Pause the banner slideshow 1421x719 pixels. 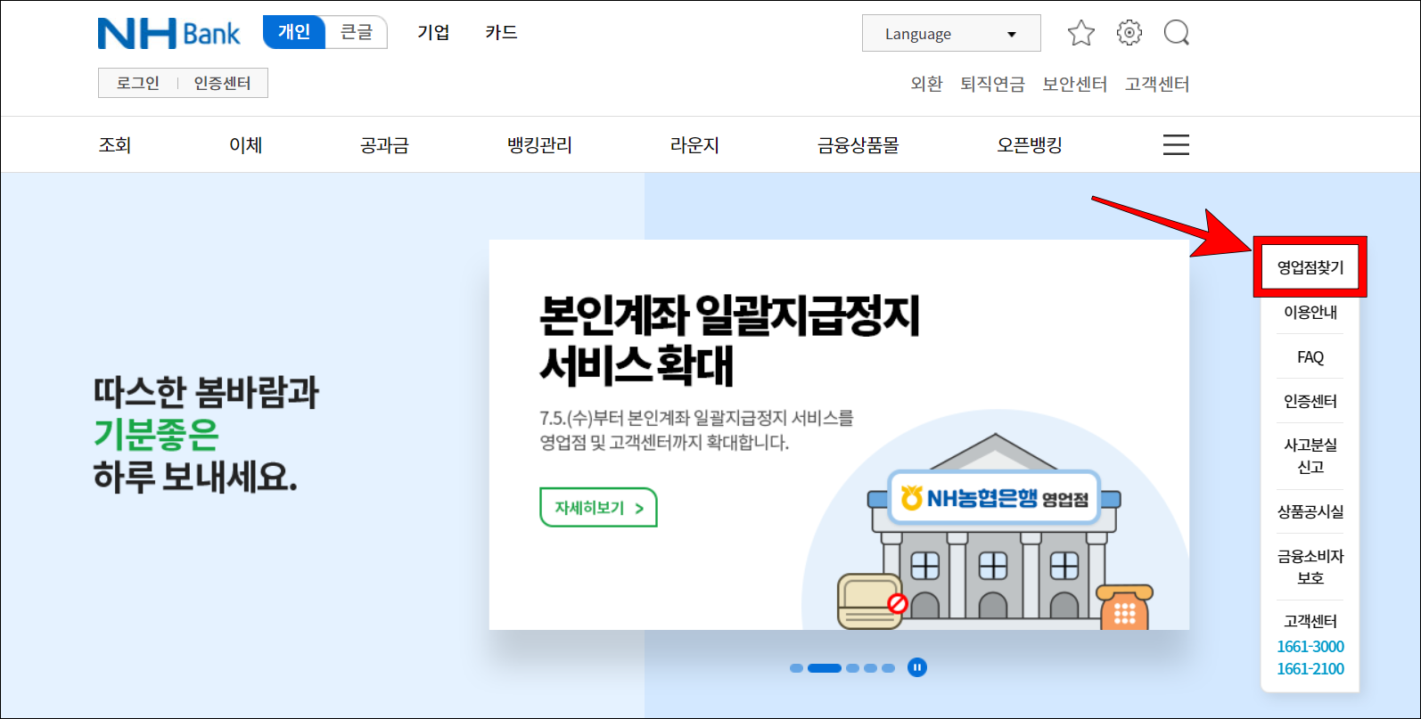click(917, 667)
